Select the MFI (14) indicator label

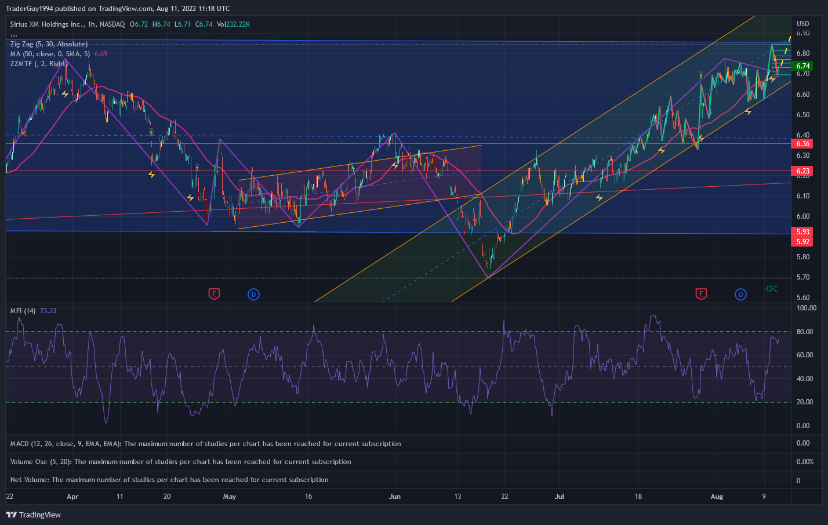[x=23, y=311]
